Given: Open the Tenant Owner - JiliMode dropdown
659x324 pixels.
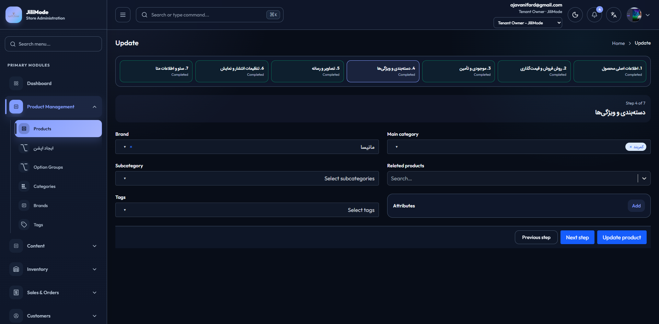Looking at the screenshot, I should tap(528, 23).
